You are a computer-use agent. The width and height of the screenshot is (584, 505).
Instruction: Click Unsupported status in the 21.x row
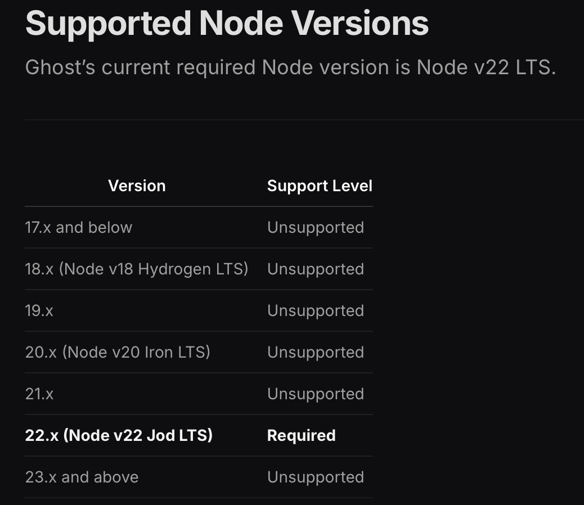[x=316, y=394]
